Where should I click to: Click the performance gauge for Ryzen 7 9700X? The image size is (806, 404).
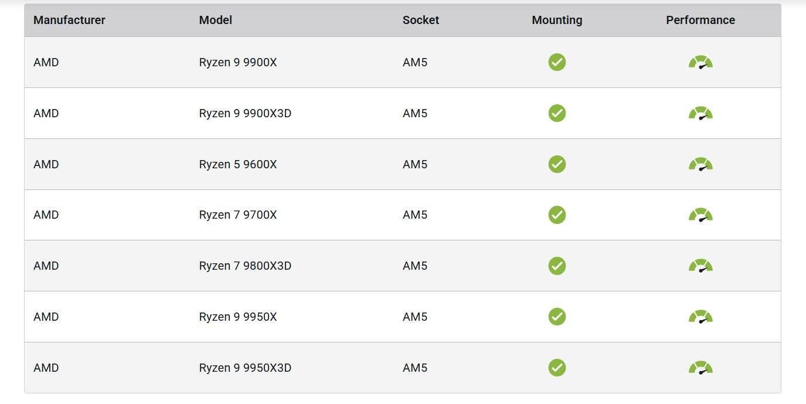(700, 215)
